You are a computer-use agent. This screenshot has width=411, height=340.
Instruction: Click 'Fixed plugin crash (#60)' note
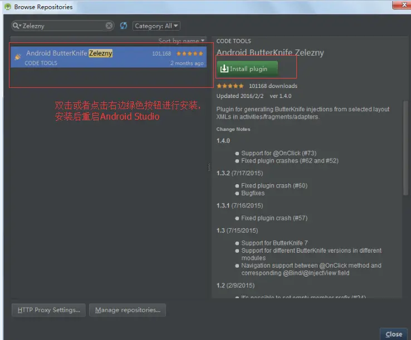coord(274,185)
